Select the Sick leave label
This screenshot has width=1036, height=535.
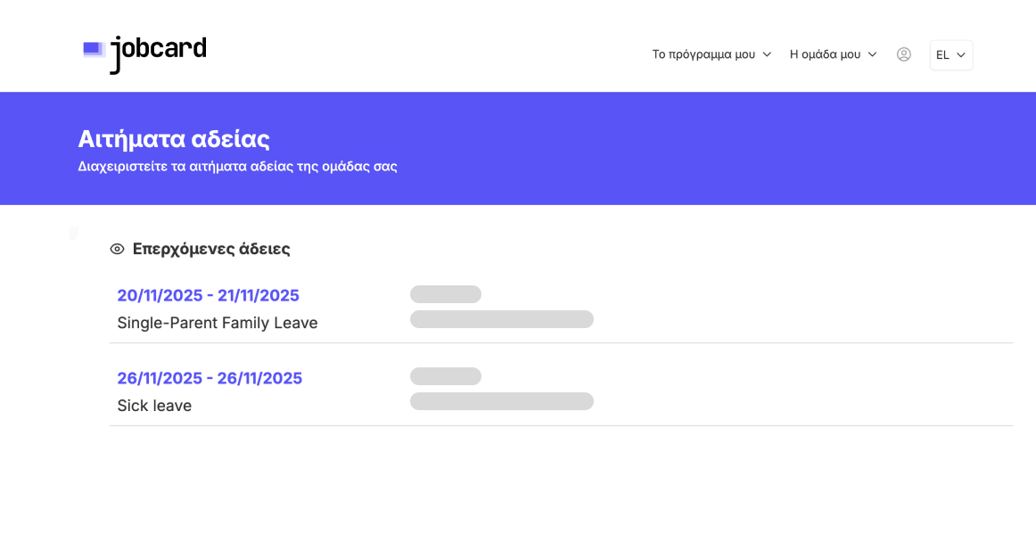coord(154,406)
